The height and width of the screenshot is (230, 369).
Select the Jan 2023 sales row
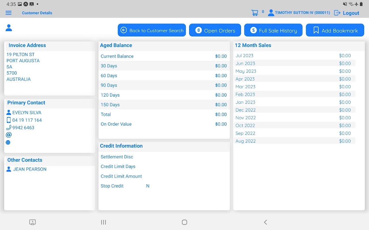[295, 102]
